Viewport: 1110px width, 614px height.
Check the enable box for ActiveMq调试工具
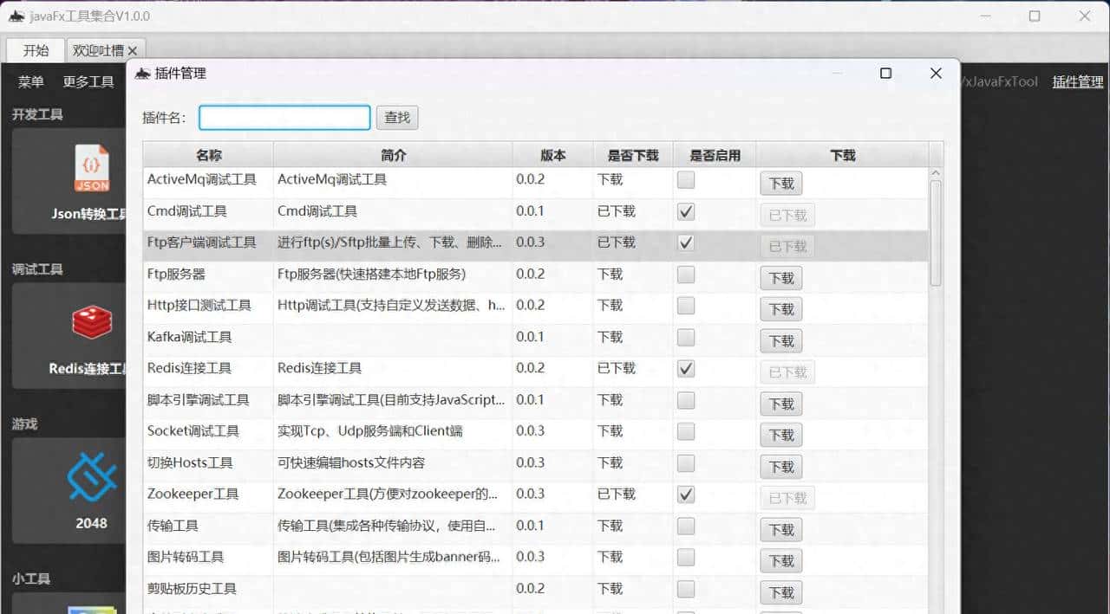pyautogui.click(x=685, y=179)
